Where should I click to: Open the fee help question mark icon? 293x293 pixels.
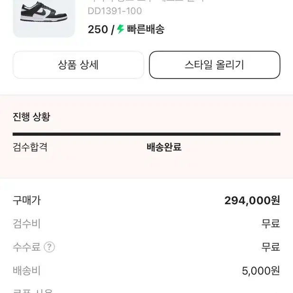[x=49, y=247]
